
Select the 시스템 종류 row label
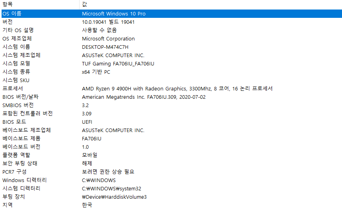click(16, 72)
